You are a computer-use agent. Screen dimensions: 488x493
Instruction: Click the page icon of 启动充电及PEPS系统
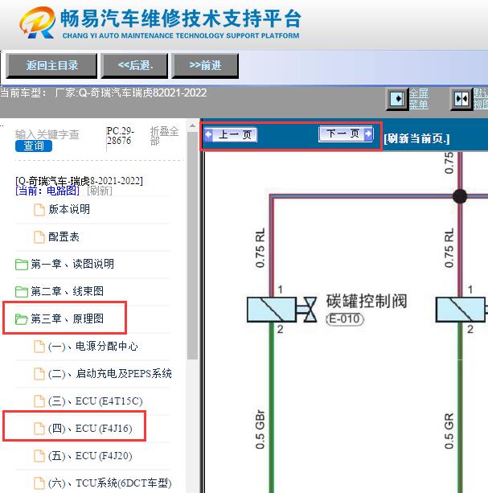tap(39, 374)
